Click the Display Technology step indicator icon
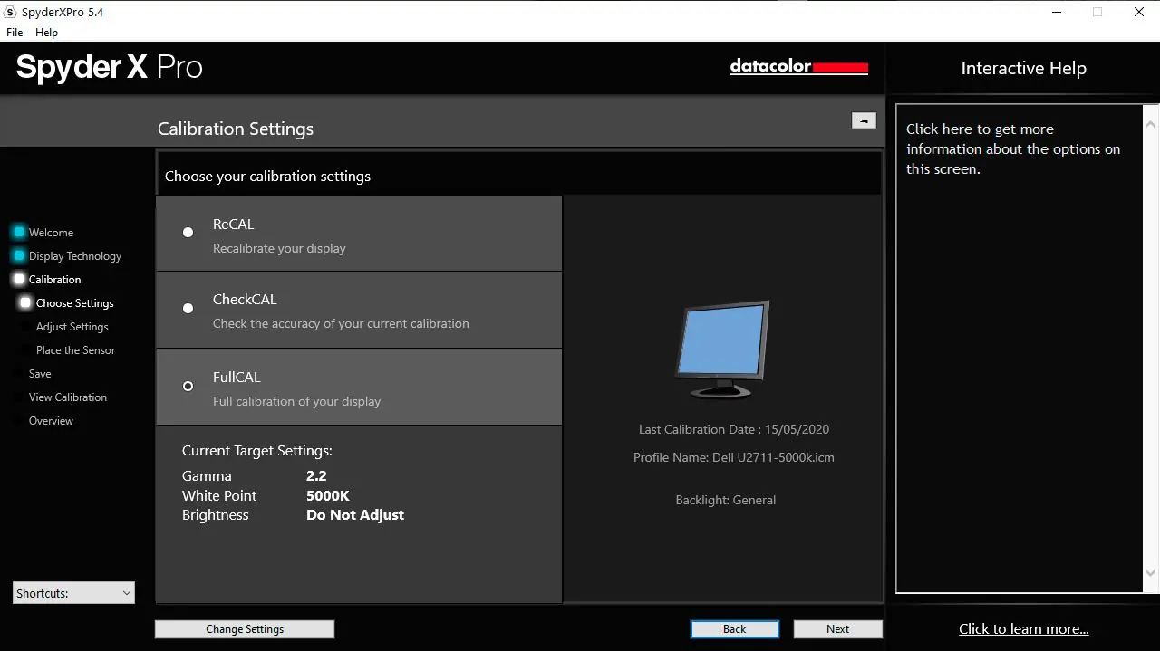Viewport: 1160px width, 651px height. click(x=19, y=255)
